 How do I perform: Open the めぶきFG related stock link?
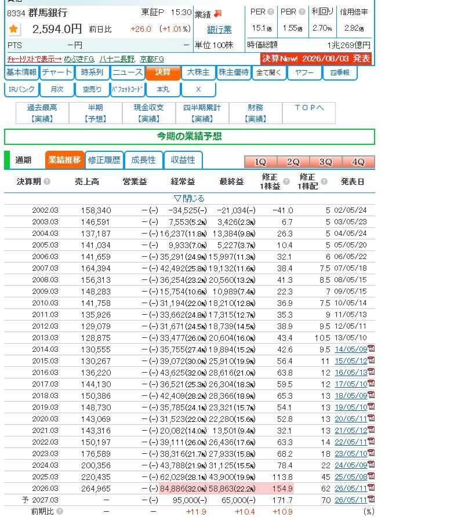[79, 59]
